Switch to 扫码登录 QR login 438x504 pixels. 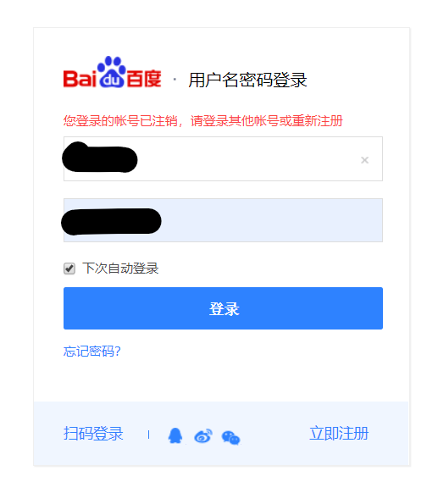(x=93, y=434)
